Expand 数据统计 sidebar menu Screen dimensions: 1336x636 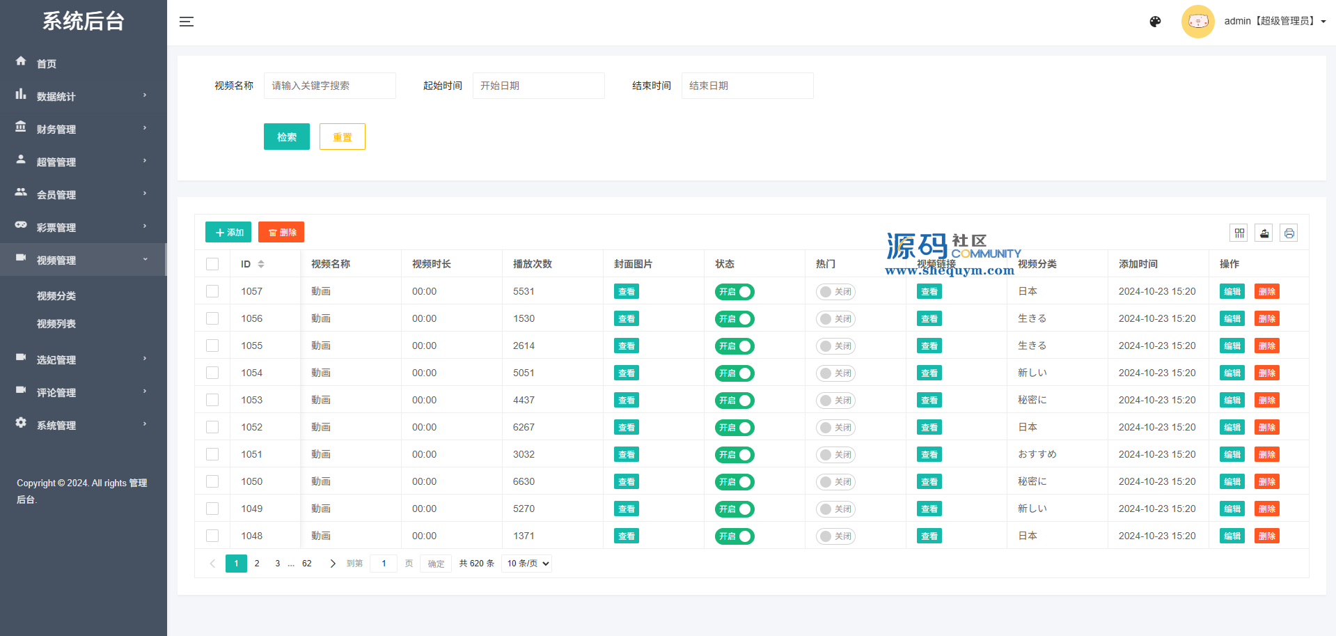tap(56, 96)
